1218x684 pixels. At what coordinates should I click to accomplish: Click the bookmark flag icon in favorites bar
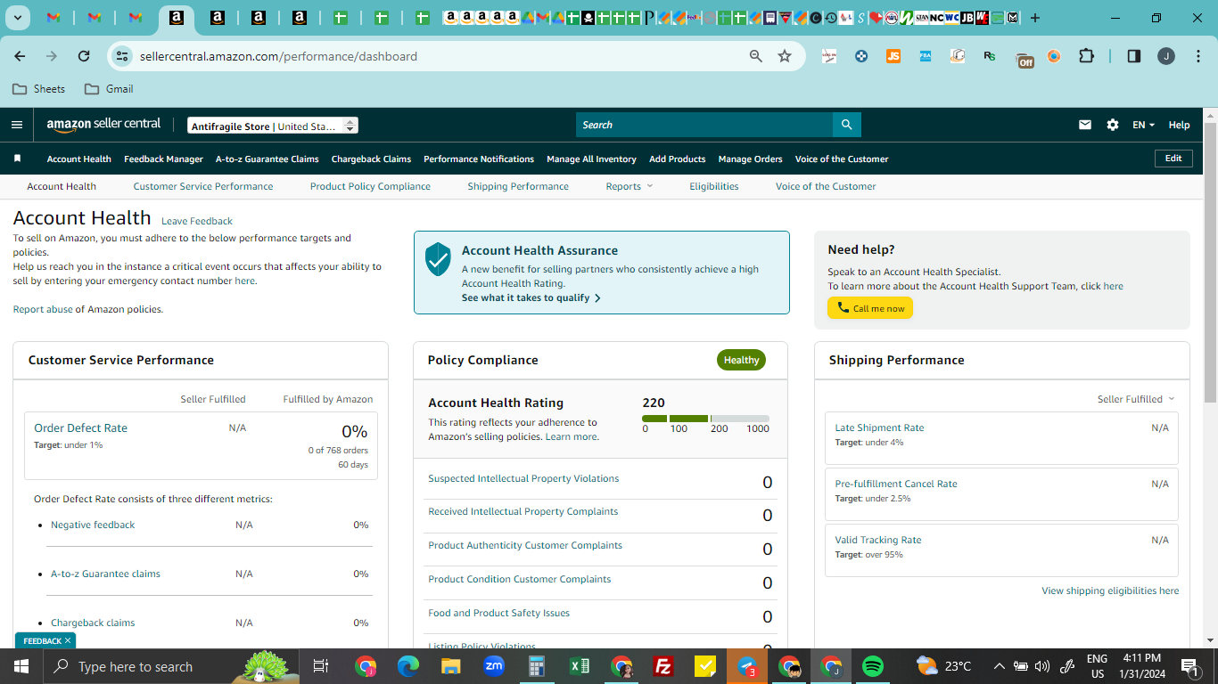(x=17, y=159)
